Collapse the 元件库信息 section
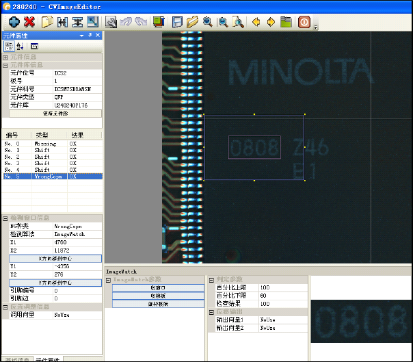The width and height of the screenshot is (413, 362). point(5,65)
